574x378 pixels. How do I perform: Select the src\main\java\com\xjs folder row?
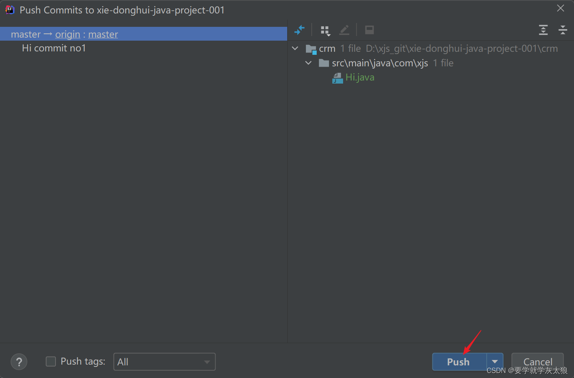tap(430, 63)
